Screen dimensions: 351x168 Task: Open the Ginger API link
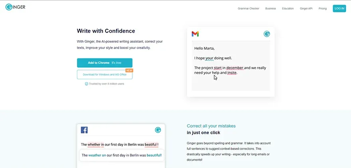[x=306, y=8]
